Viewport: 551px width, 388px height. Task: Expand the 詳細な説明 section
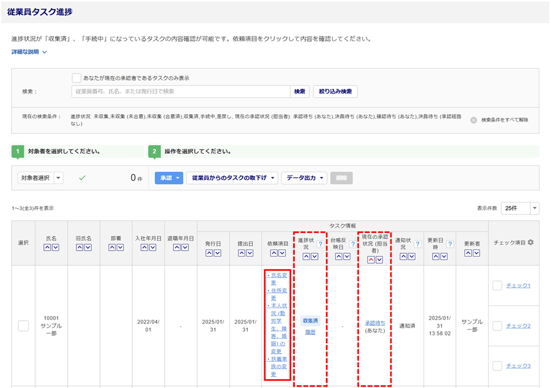30,52
